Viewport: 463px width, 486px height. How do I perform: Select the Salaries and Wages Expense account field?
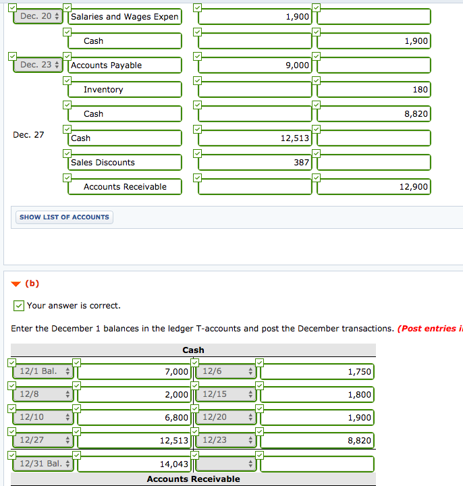[125, 16]
